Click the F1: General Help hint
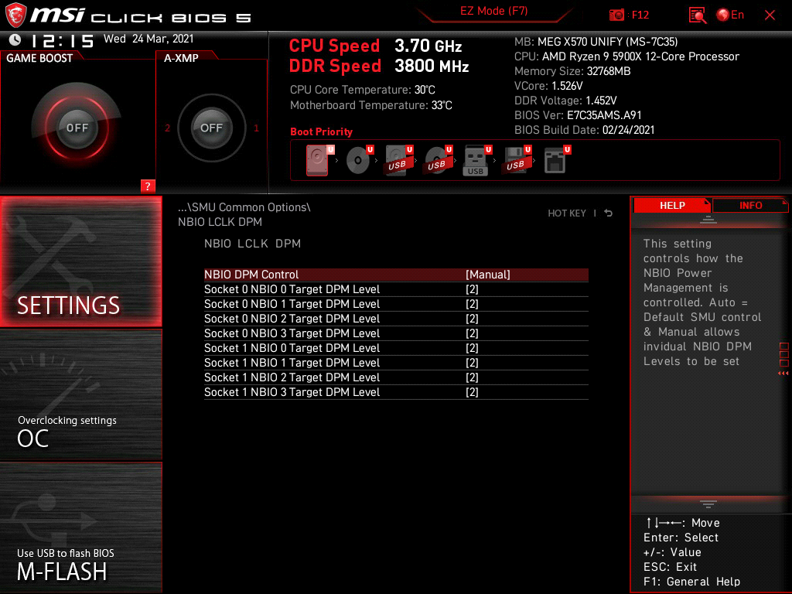Screen dimensions: 792x594 691,582
